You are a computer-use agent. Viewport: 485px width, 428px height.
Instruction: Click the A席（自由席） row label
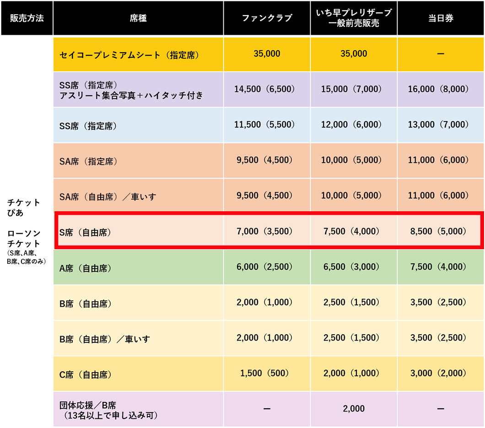coord(86,268)
